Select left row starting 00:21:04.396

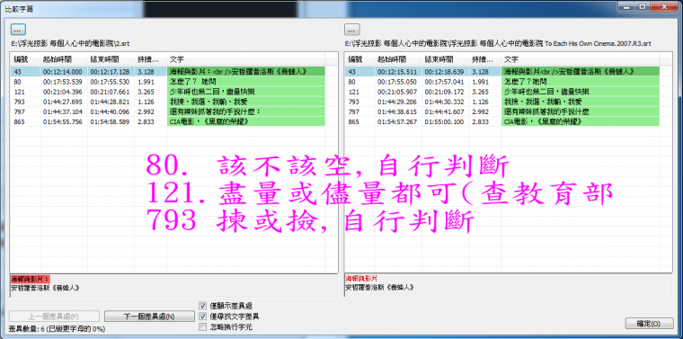168,92
